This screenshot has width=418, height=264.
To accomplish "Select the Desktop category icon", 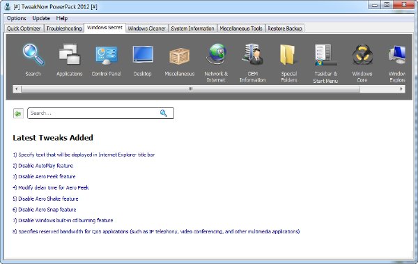I will (x=143, y=54).
